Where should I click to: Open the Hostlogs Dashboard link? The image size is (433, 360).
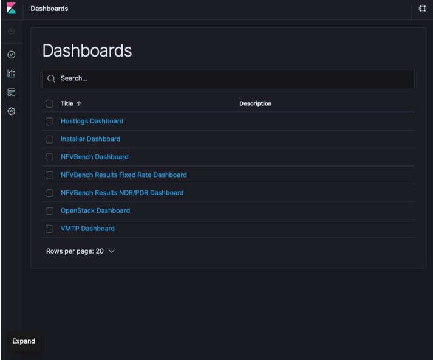pos(92,121)
